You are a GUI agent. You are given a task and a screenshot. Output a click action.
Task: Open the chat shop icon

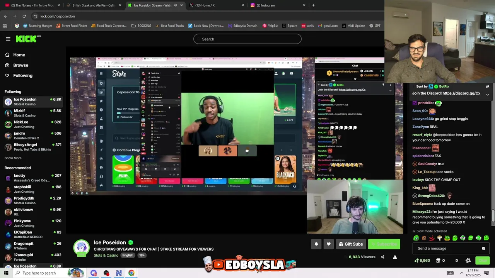pyautogui.click(x=438, y=261)
